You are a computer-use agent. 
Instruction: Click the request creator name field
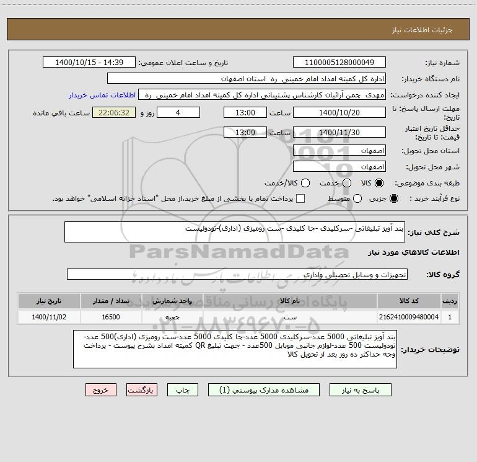[x=262, y=94]
